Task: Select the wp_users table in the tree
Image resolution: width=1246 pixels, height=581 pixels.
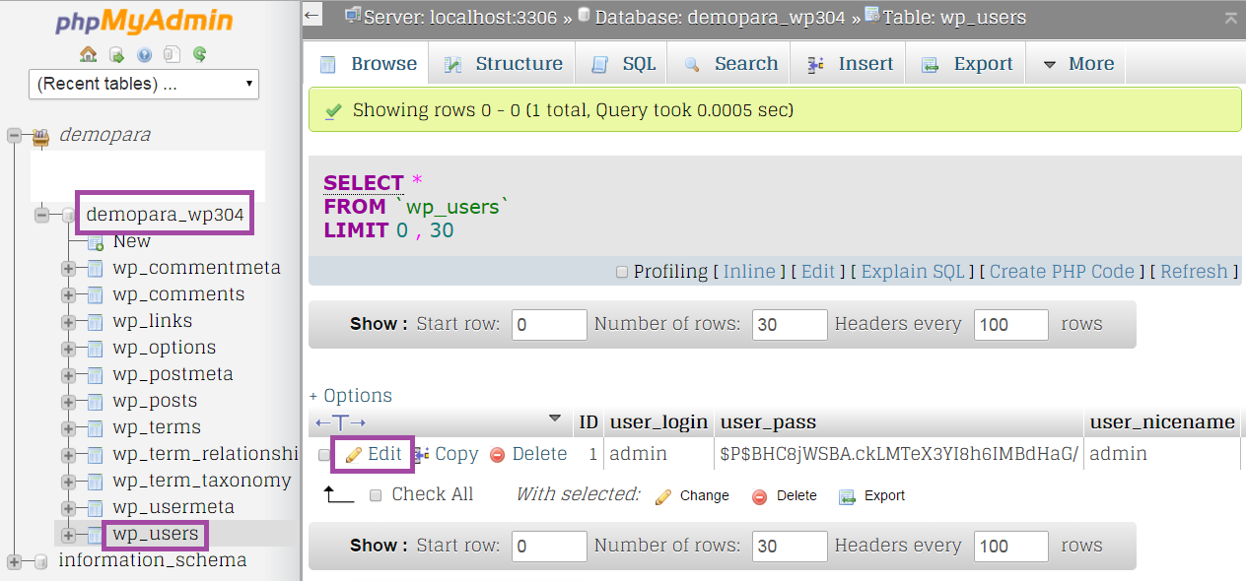Action: (156, 535)
